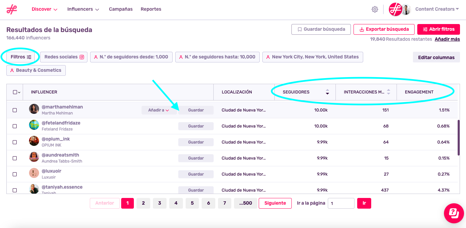466x228 pixels.
Task: Click the Ir a la página input field
Action: click(x=341, y=203)
